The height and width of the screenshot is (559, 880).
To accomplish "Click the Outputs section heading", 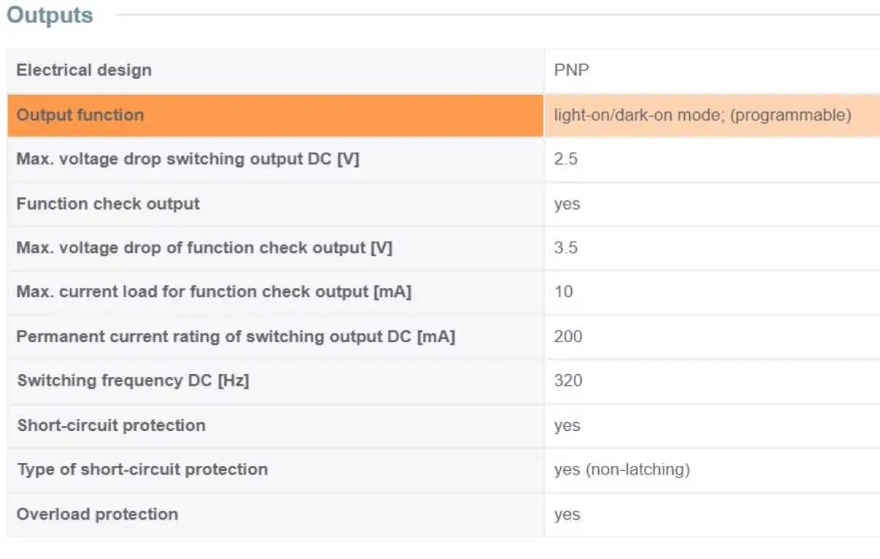I will 50,15.
